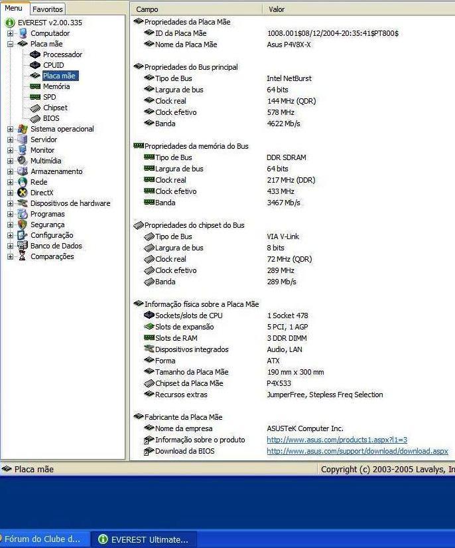This screenshot has height=548, width=455.
Task: Click the Servidor icon
Action: [23, 139]
